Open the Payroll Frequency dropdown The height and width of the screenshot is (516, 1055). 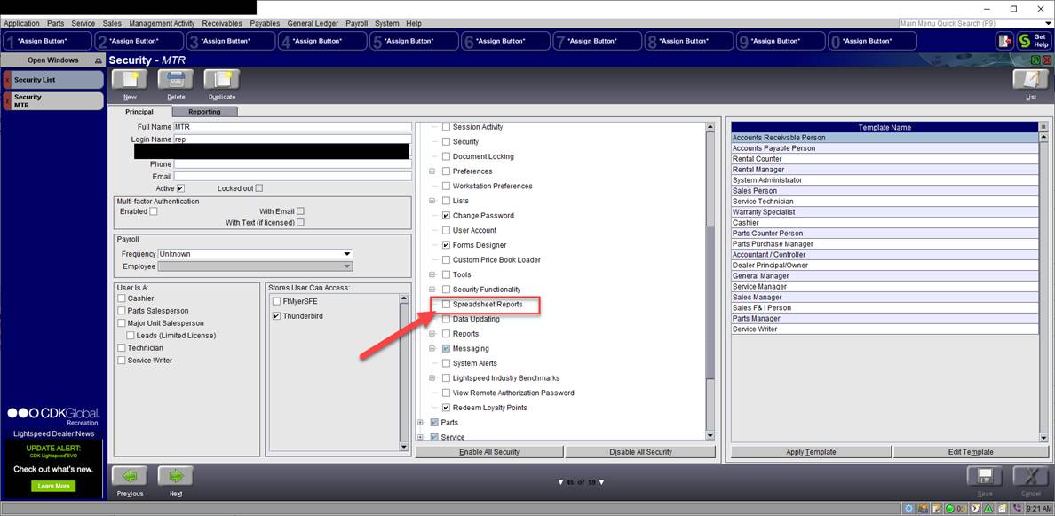347,254
